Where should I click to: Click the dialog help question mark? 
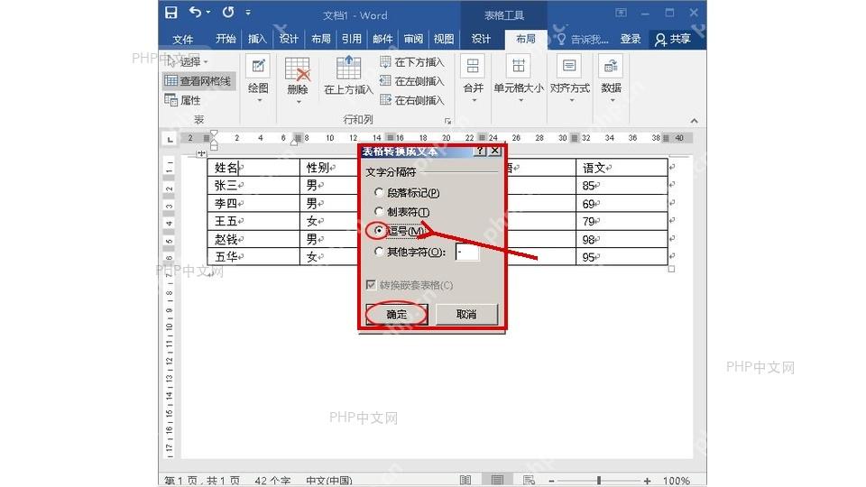[x=481, y=151]
